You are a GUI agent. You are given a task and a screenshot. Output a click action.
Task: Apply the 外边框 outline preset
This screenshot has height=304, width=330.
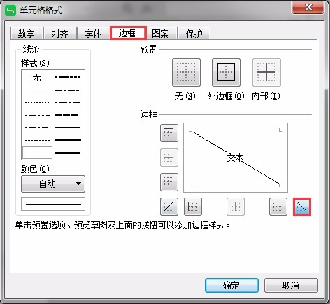(x=226, y=73)
